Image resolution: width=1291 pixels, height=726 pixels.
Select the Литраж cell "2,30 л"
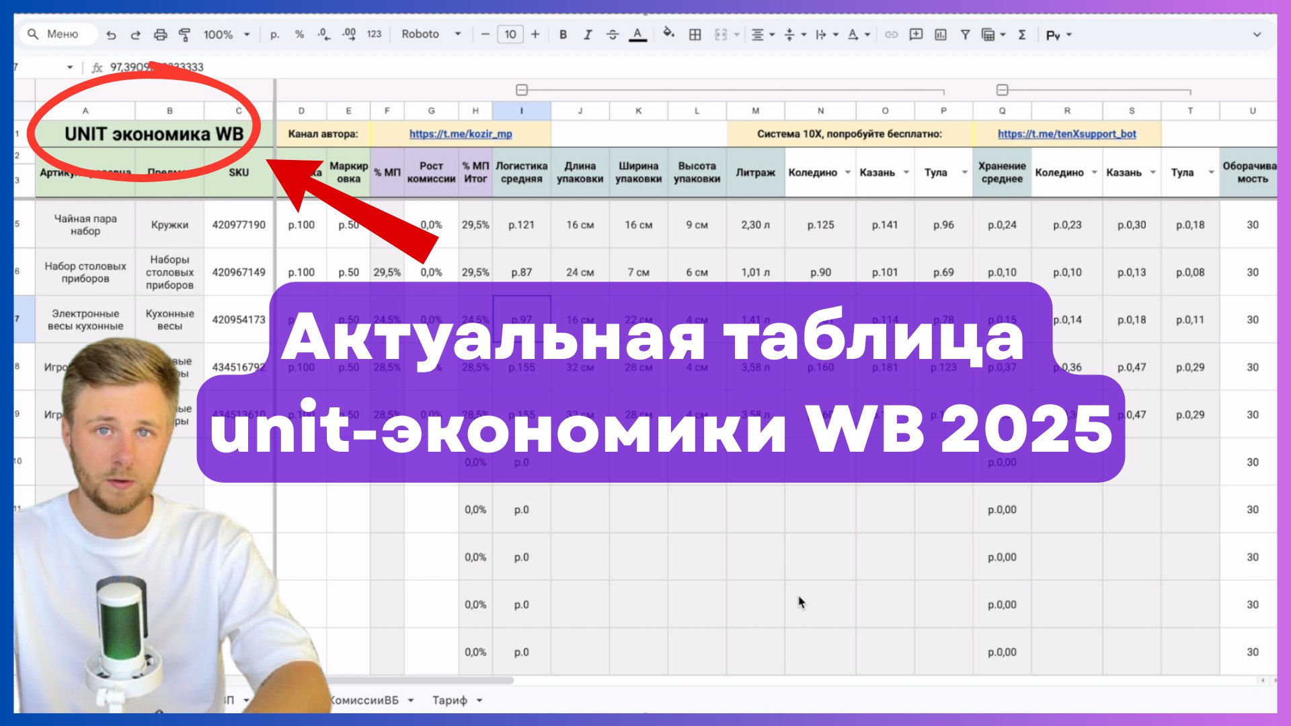coord(756,225)
